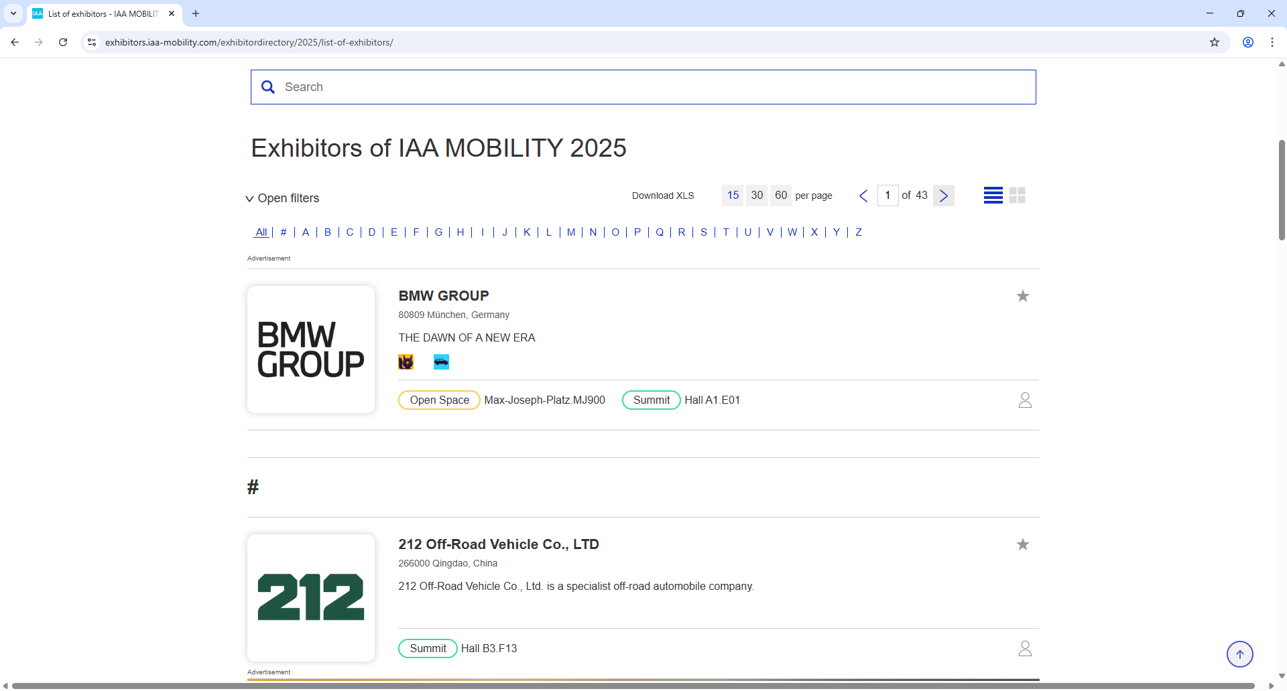Viewport: 1287px width, 691px height.
Task: Go to next exhibitor page
Action: [943, 195]
